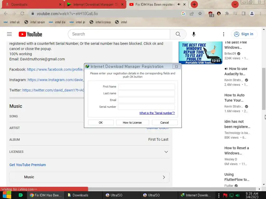Viewport: 266px width, 199px height.
Task: Open intel jp bookmark
Action: tap(77, 22)
